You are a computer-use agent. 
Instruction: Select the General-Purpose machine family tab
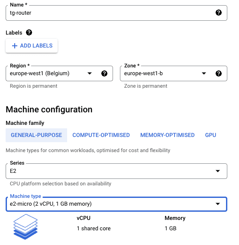36,135
